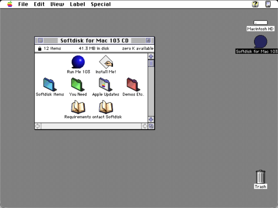The width and height of the screenshot is (278, 208).
Task: Select the green You Need folder
Action: tap(78, 84)
